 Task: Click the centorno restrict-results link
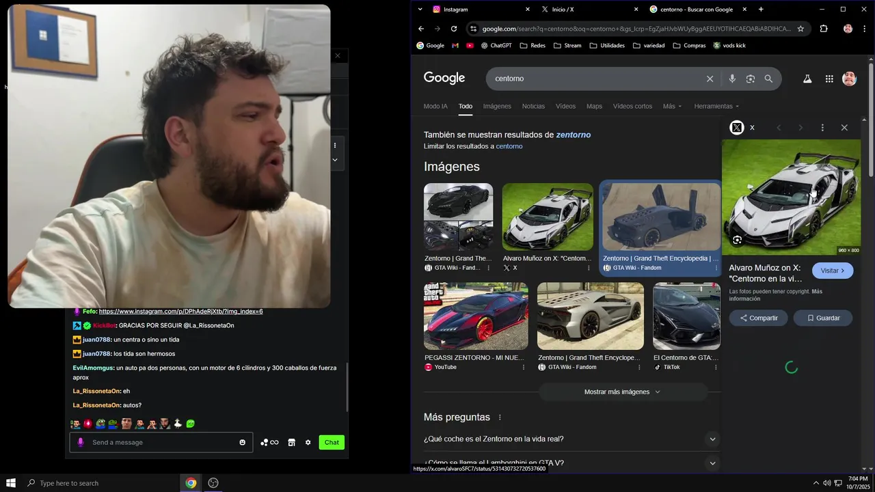click(509, 146)
